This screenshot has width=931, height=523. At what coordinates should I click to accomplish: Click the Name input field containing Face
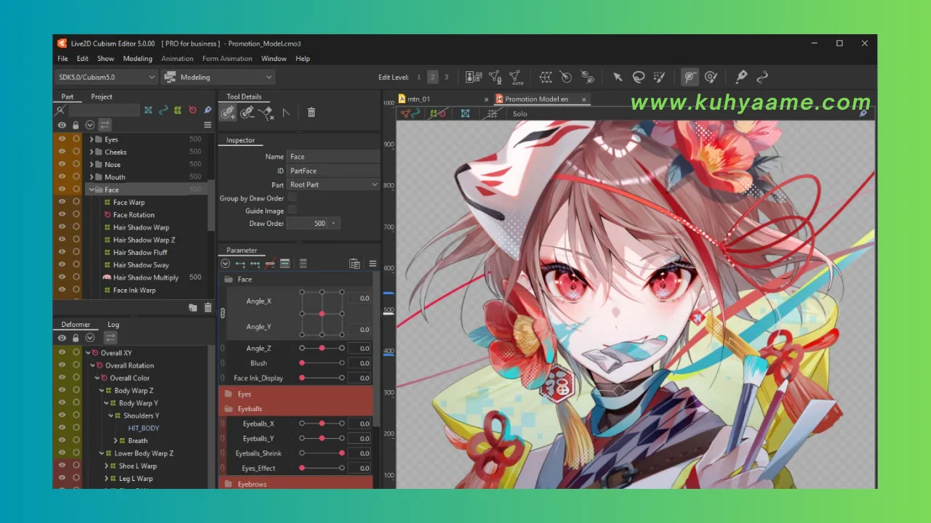point(333,157)
